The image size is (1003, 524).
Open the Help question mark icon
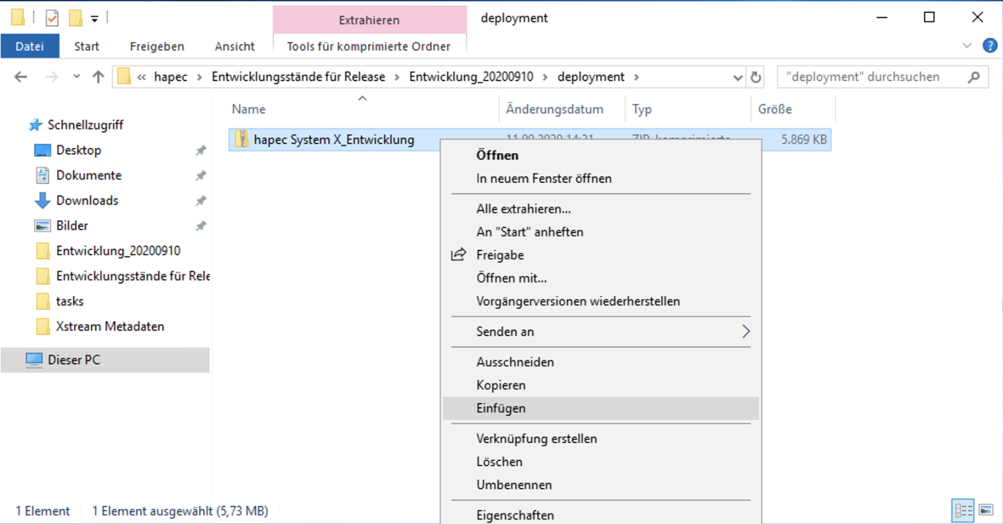point(990,46)
